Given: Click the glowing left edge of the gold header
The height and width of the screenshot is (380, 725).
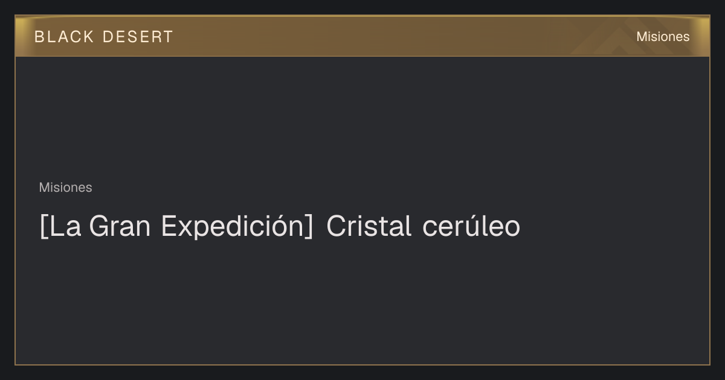Looking at the screenshot, I should tap(18, 36).
